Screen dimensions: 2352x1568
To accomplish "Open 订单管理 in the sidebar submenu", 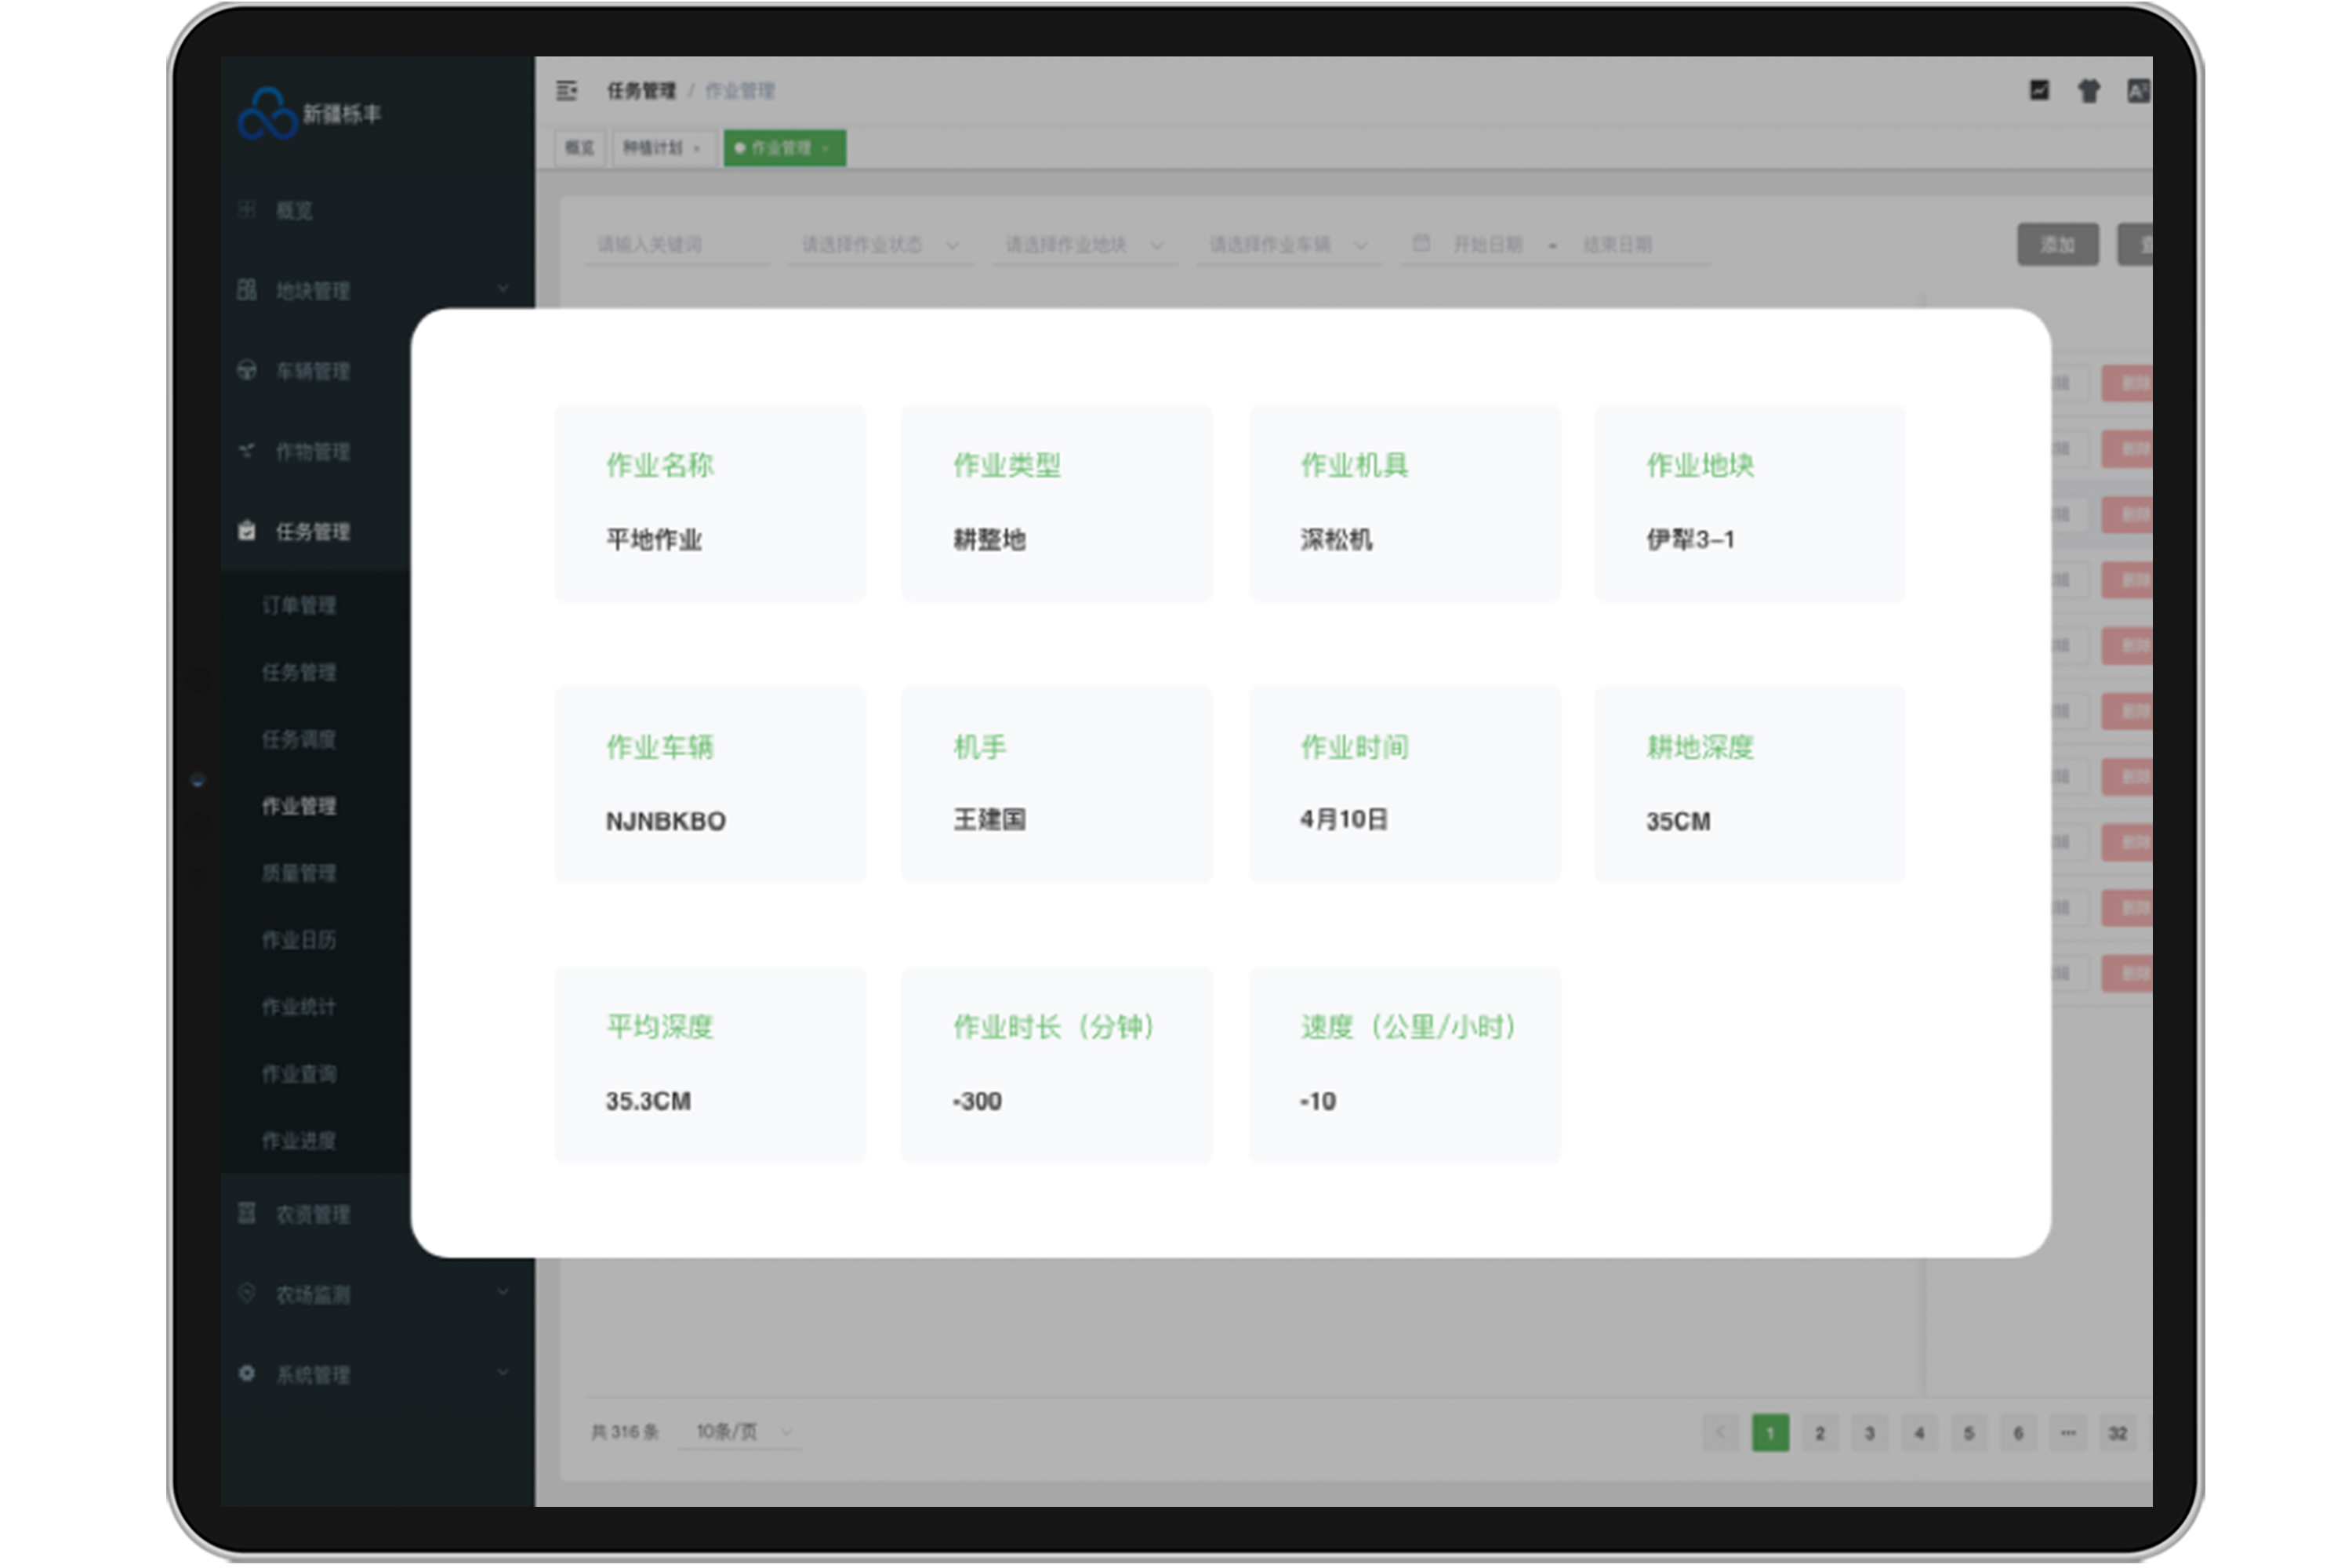I will click(x=299, y=606).
